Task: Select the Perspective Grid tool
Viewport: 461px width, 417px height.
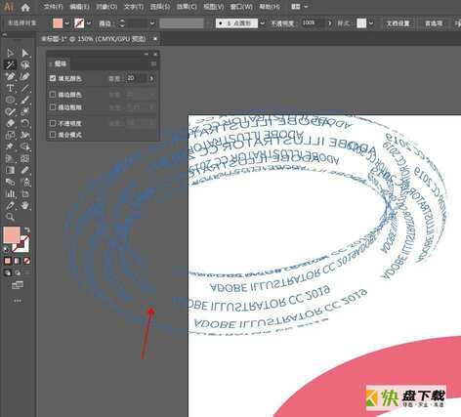Action: [x=10, y=158]
